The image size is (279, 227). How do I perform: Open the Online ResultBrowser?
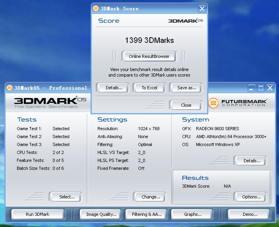pos(149,56)
